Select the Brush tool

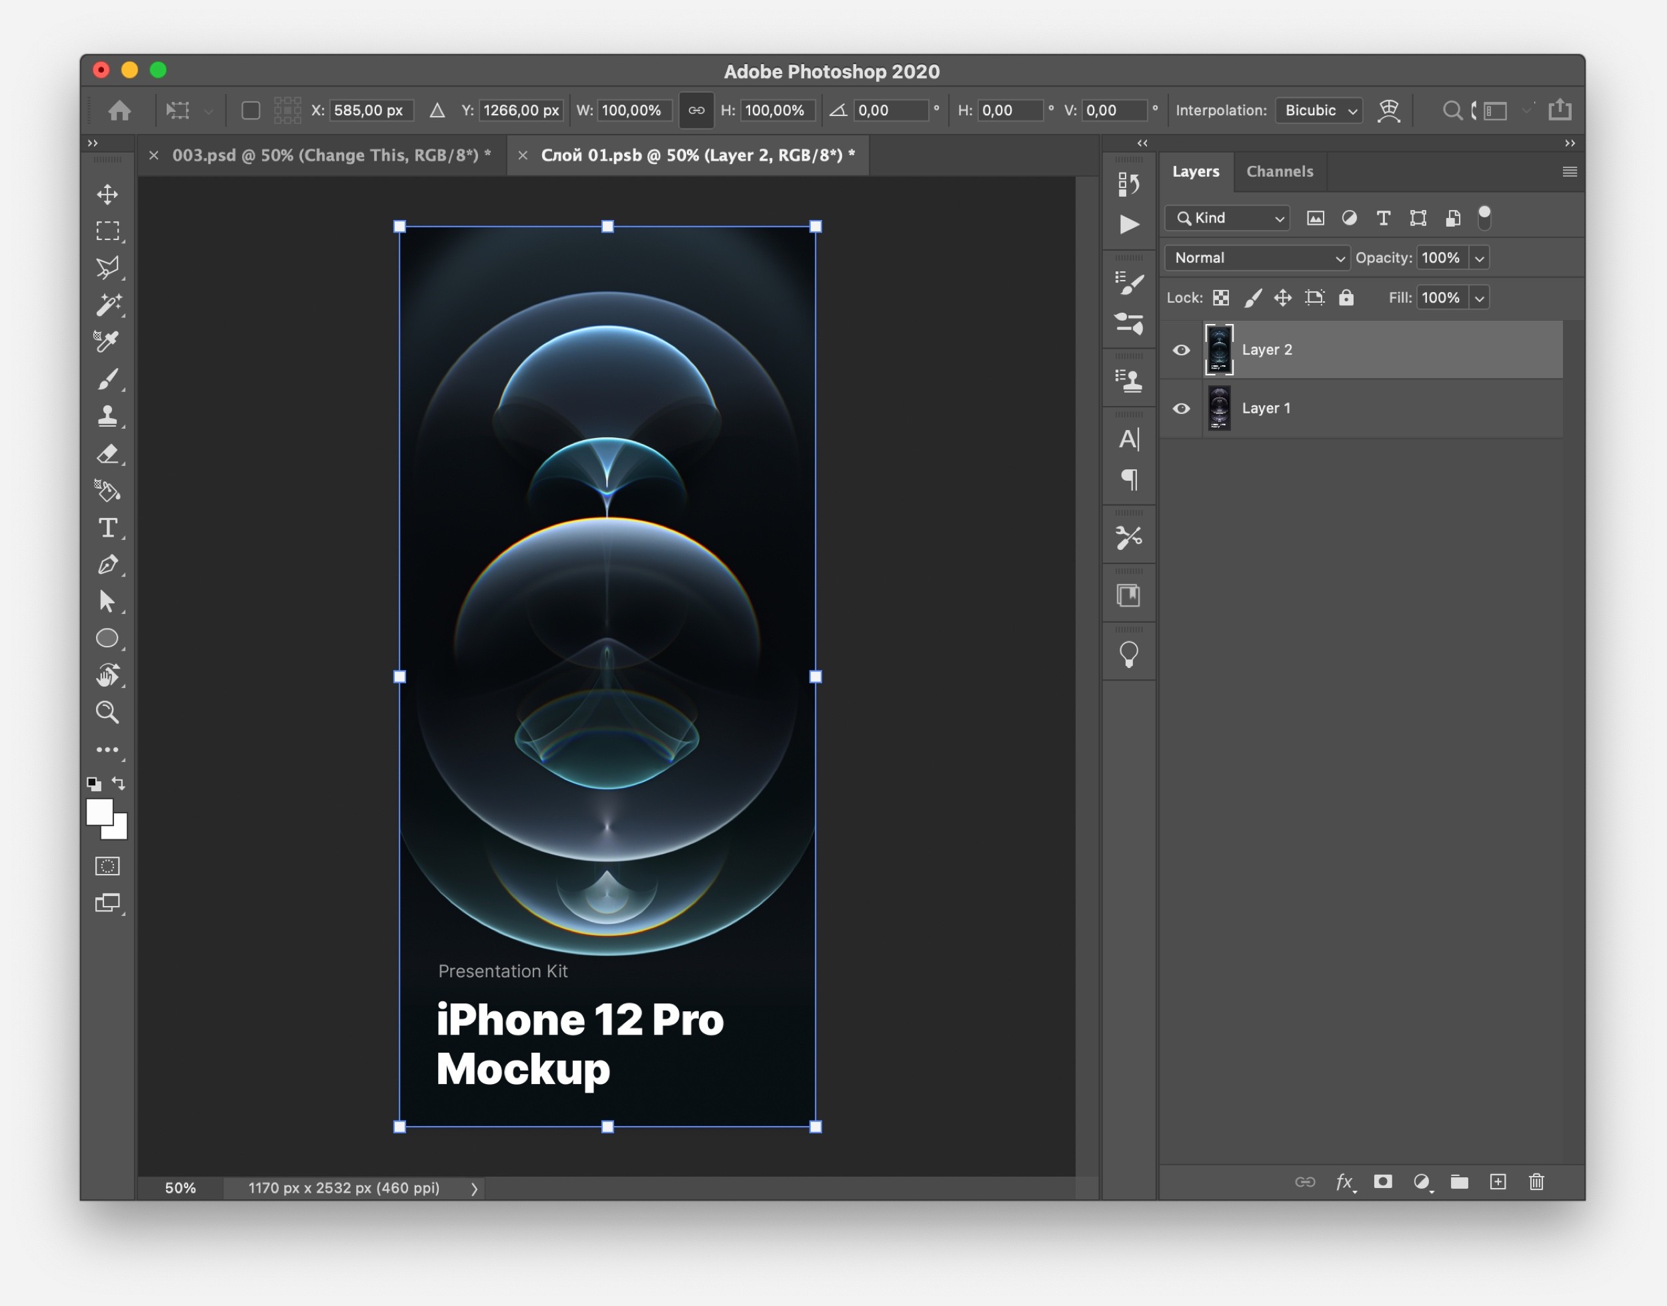point(107,379)
